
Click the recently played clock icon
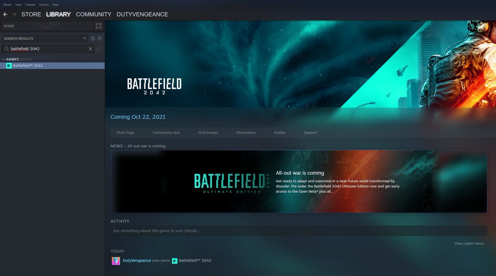point(92,38)
